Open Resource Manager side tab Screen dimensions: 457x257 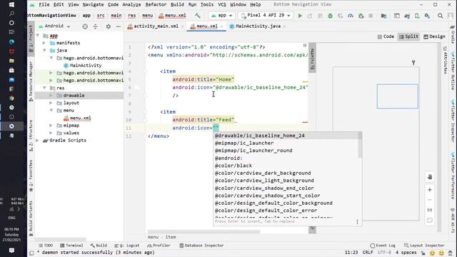[x=31, y=81]
